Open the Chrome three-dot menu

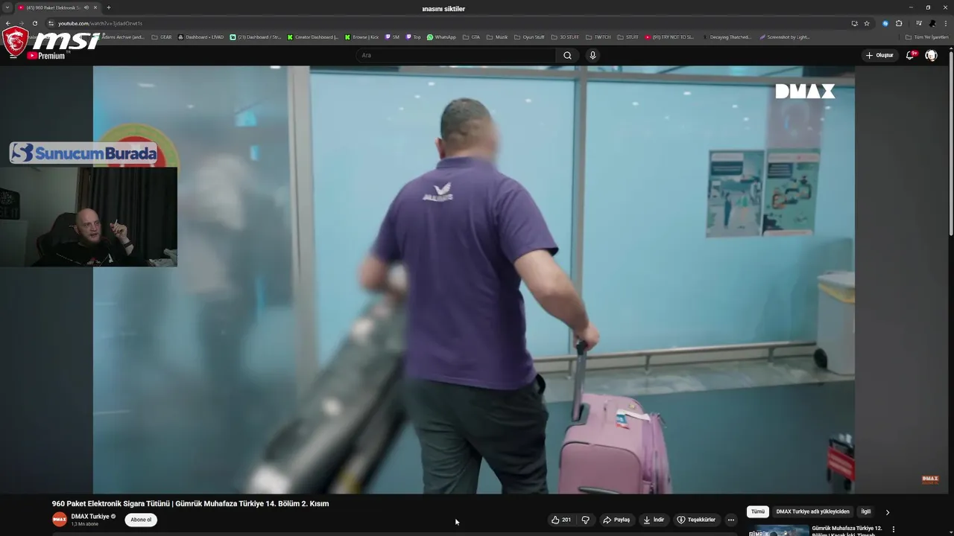[x=946, y=23]
